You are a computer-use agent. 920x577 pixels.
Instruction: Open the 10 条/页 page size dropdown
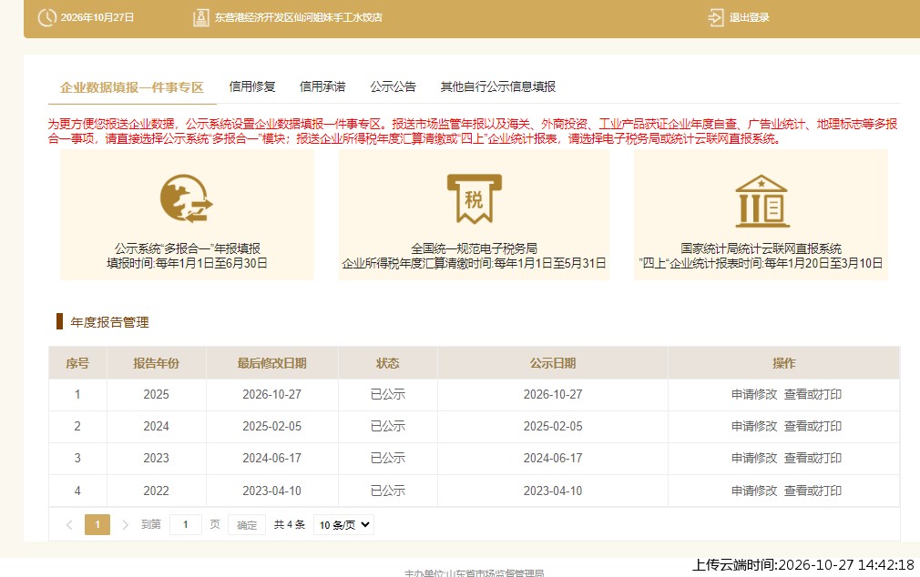click(343, 525)
